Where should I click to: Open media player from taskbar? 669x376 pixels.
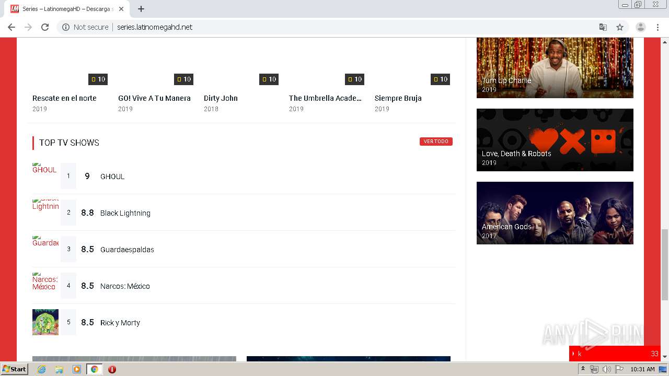click(x=77, y=369)
